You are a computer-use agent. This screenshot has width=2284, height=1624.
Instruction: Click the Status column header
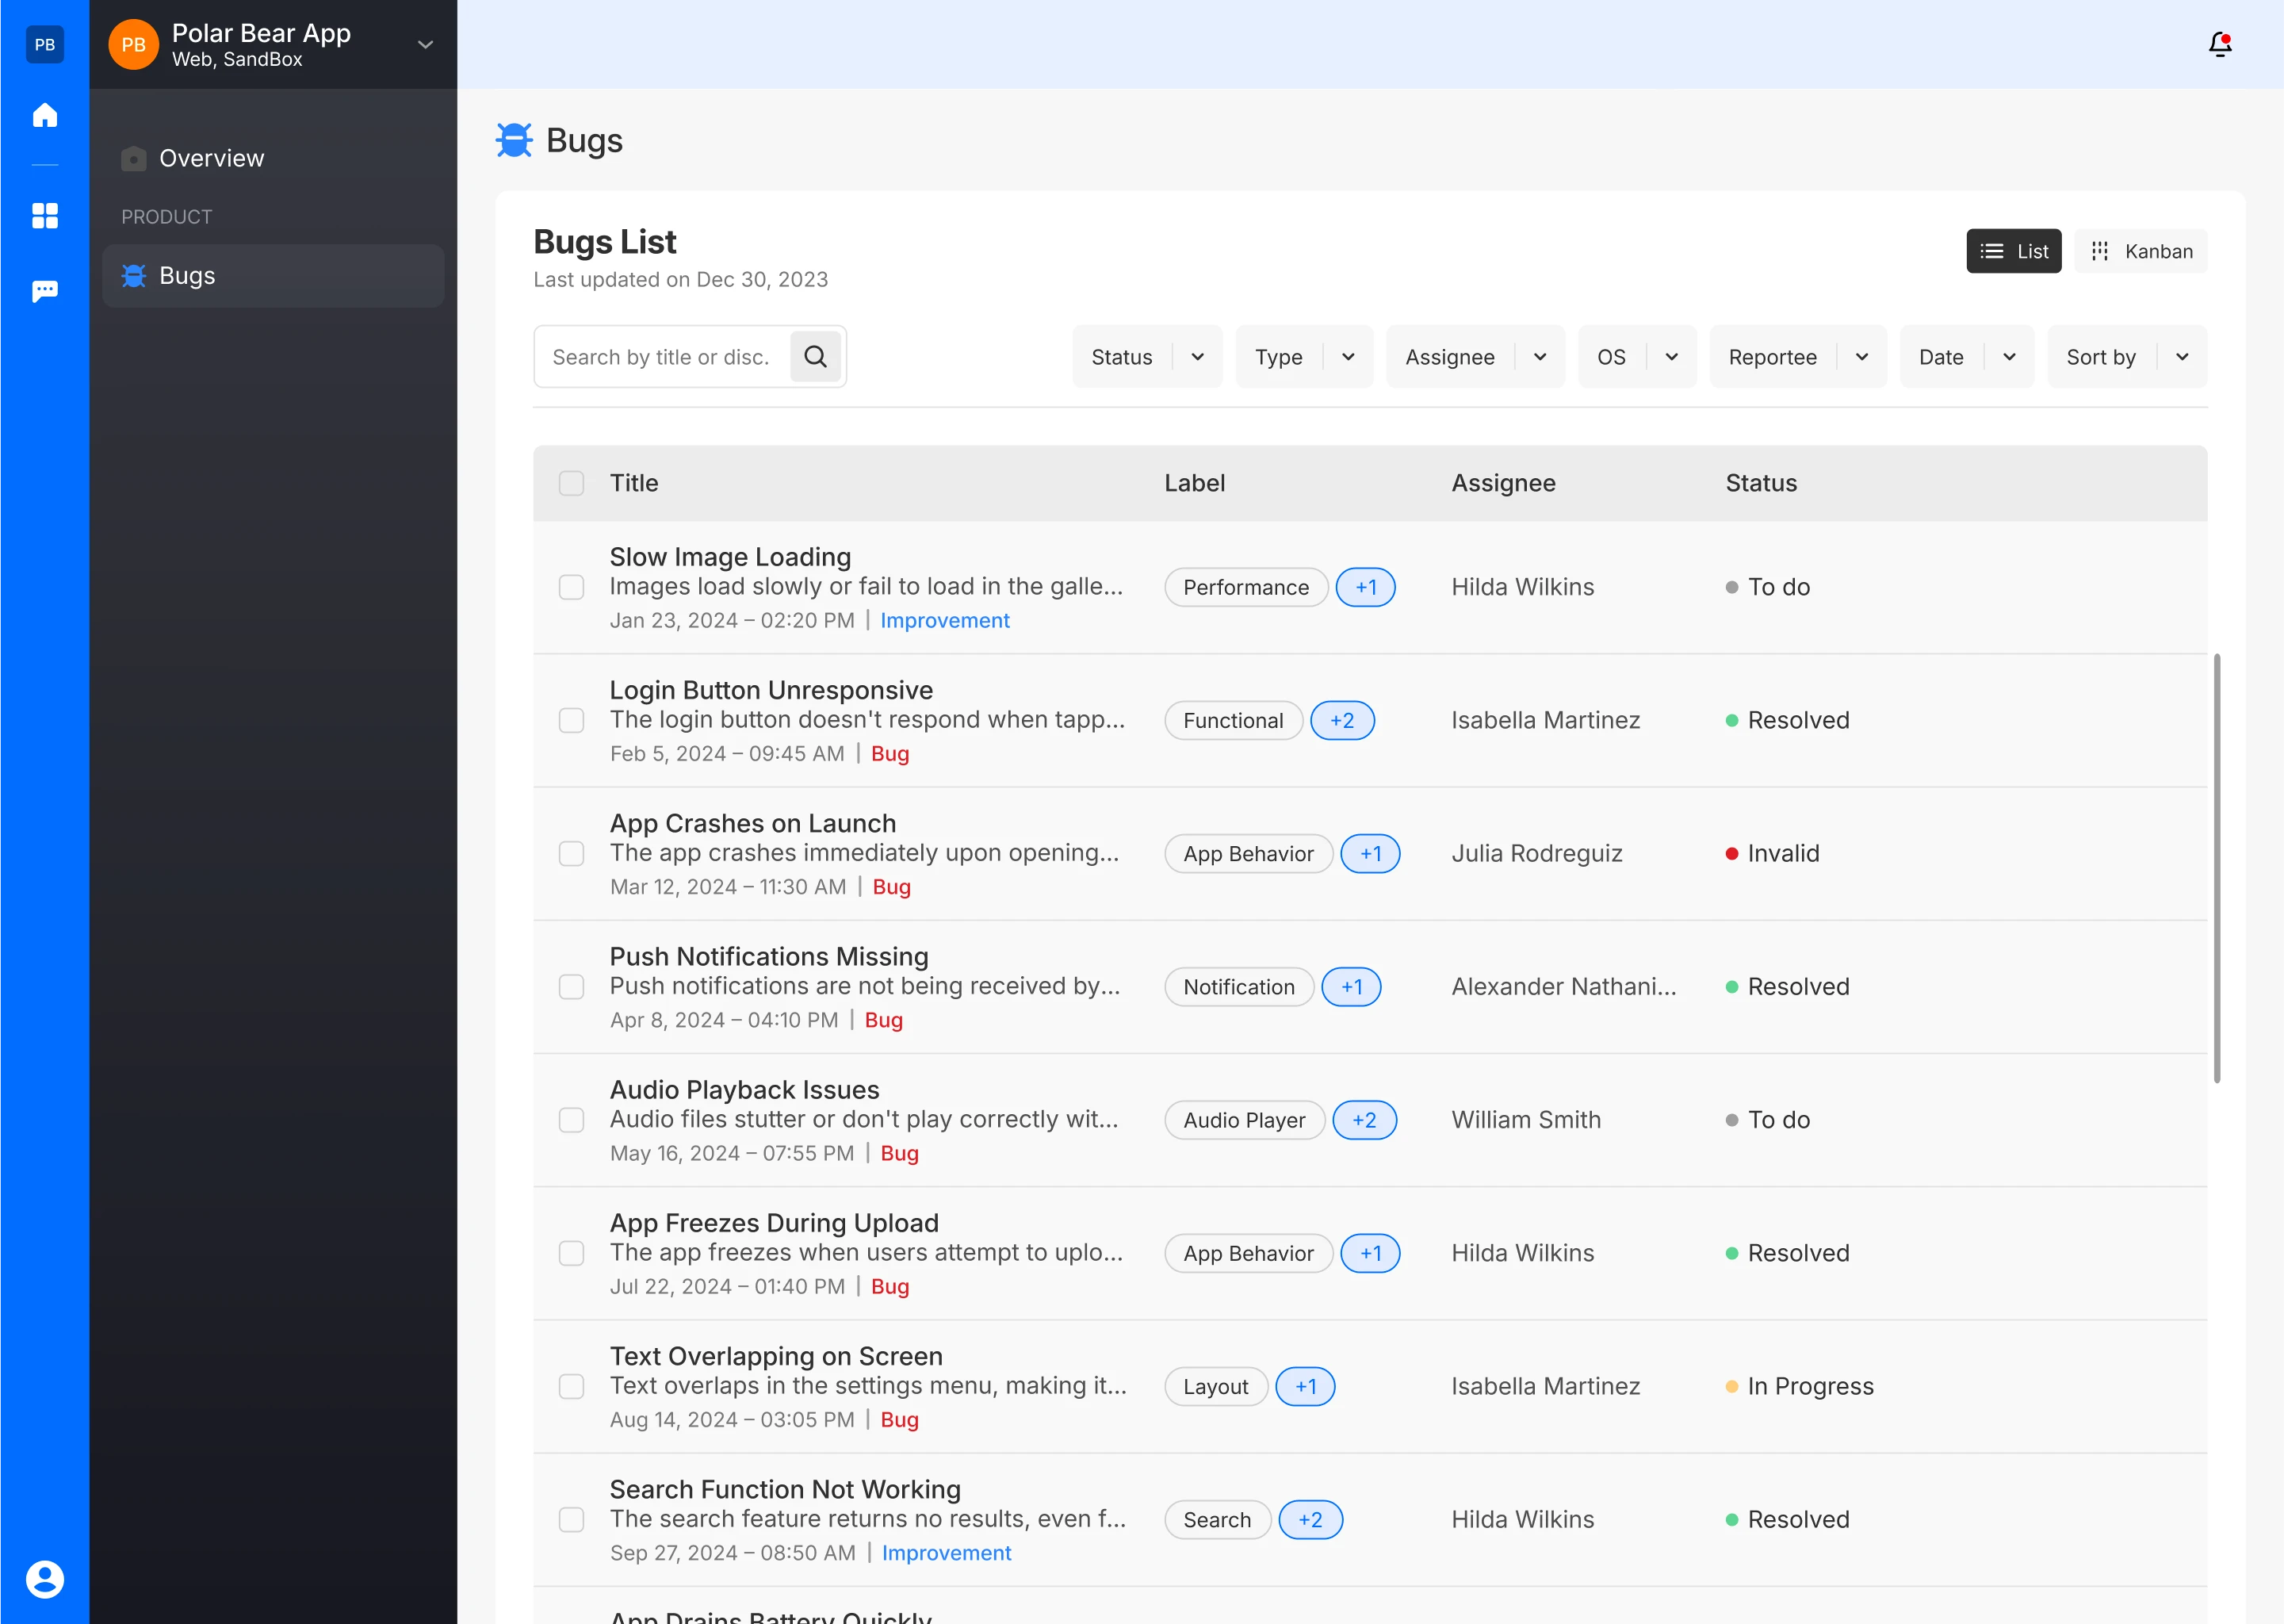(1760, 483)
